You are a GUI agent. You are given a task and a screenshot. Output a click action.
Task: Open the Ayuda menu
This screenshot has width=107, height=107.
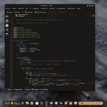pyautogui.click(x=79, y=9)
